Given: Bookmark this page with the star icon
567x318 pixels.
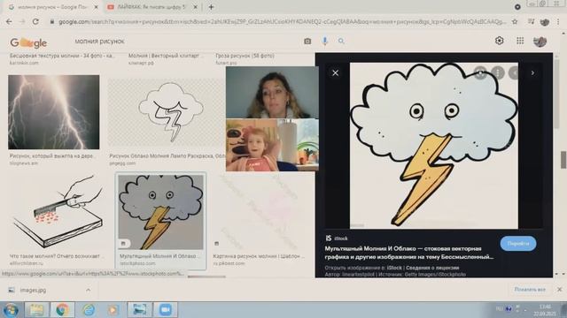Looking at the screenshot, I should (515, 21).
